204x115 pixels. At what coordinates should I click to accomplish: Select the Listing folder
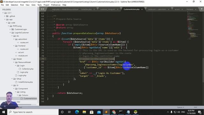(x=23, y=92)
